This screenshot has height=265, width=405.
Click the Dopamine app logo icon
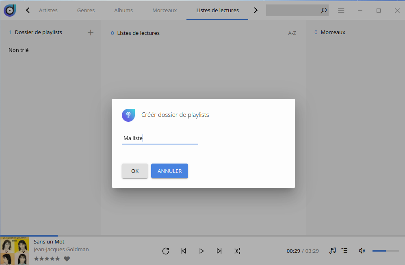[x=10, y=11]
